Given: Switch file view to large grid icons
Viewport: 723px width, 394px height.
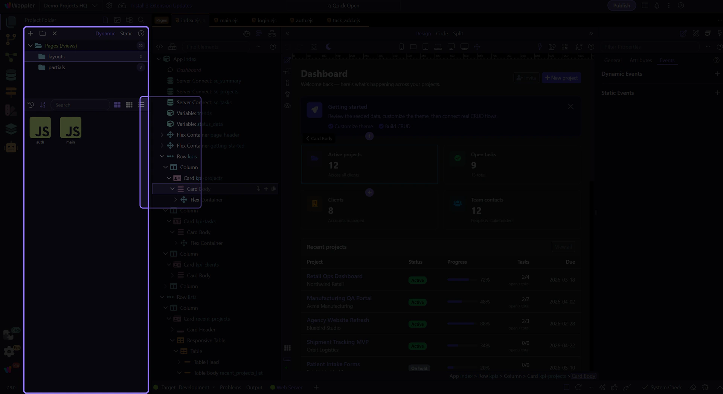Looking at the screenshot, I should 117,105.
